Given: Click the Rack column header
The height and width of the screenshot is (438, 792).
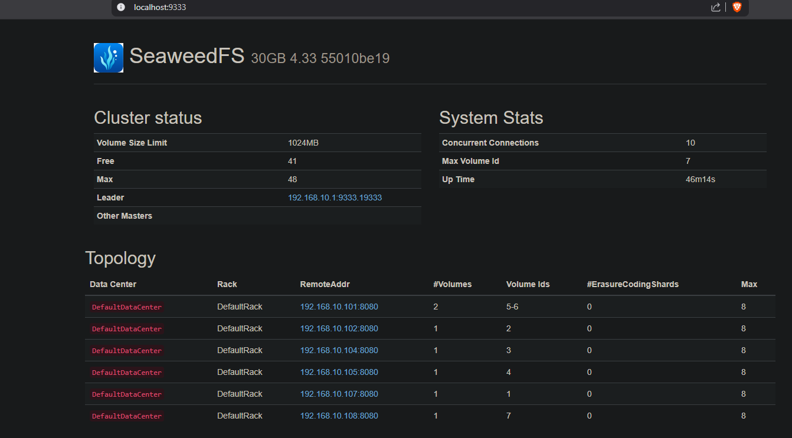Looking at the screenshot, I should [227, 284].
